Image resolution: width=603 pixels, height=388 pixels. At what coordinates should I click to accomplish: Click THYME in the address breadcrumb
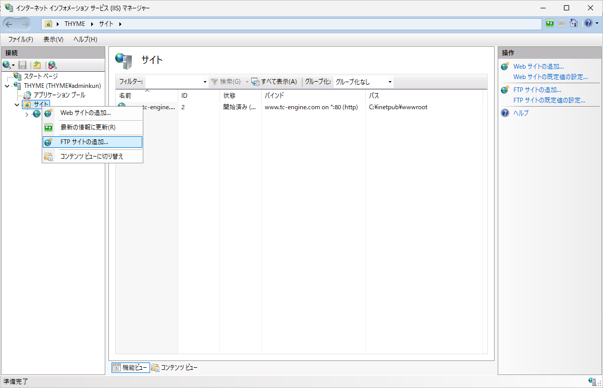(75, 24)
